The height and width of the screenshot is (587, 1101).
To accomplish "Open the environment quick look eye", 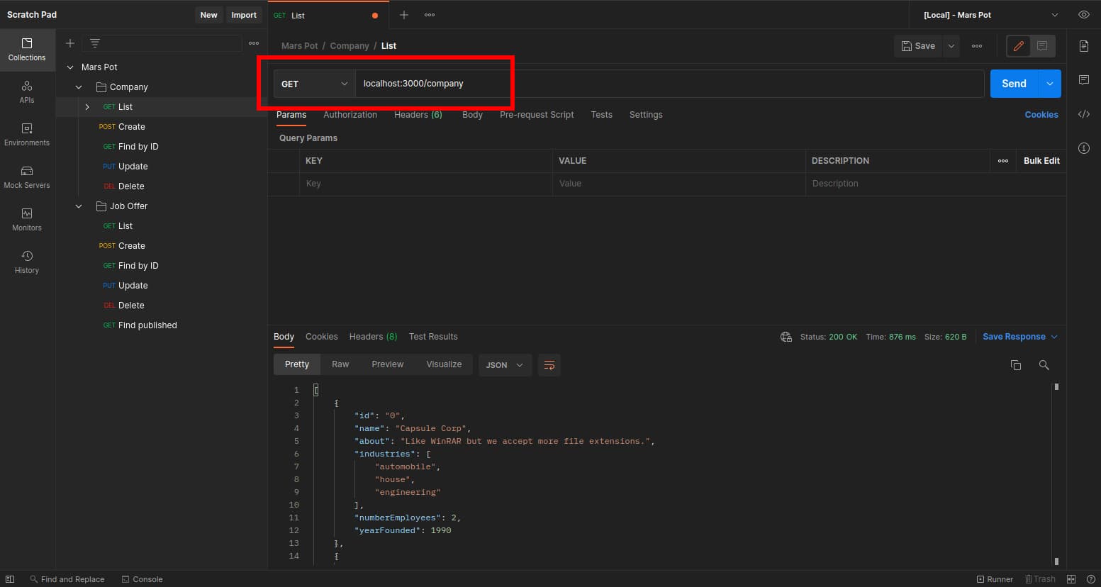I will point(1083,14).
